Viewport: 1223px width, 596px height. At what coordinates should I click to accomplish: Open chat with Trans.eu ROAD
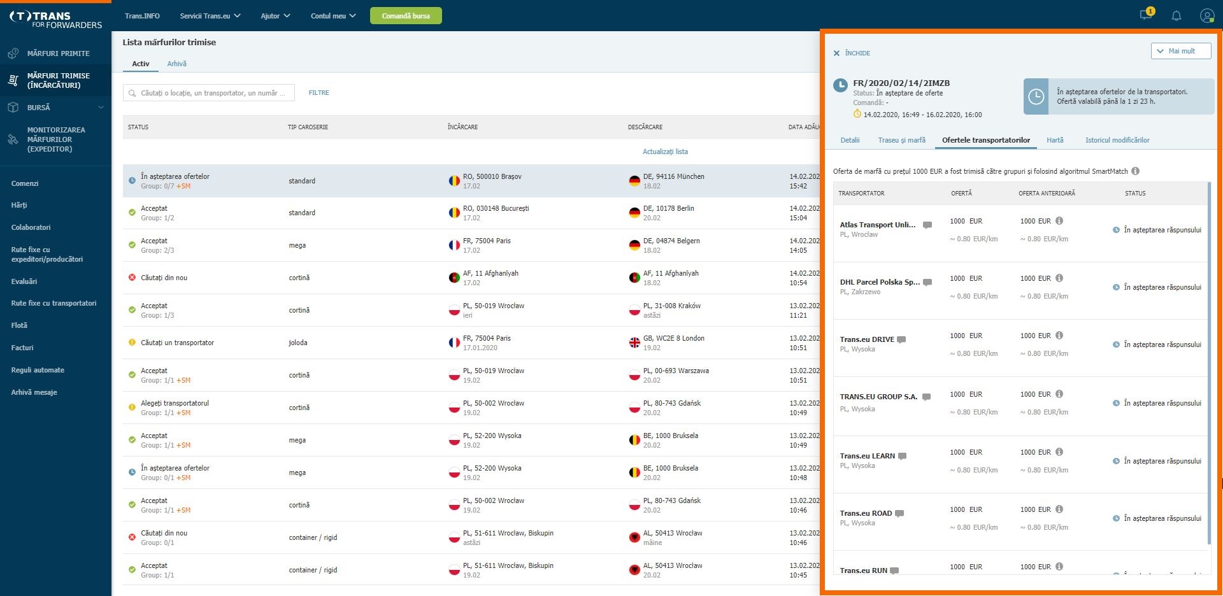(x=899, y=513)
